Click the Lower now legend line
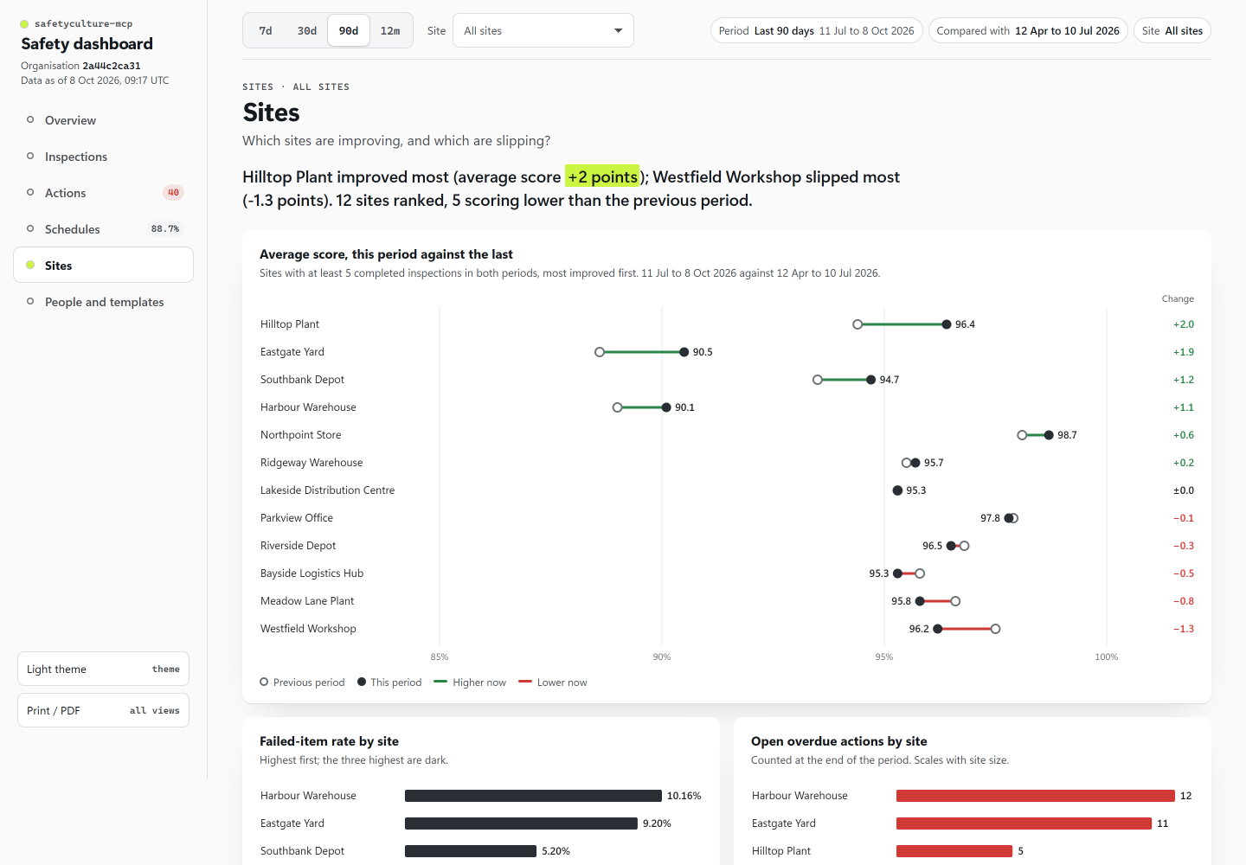 point(525,682)
